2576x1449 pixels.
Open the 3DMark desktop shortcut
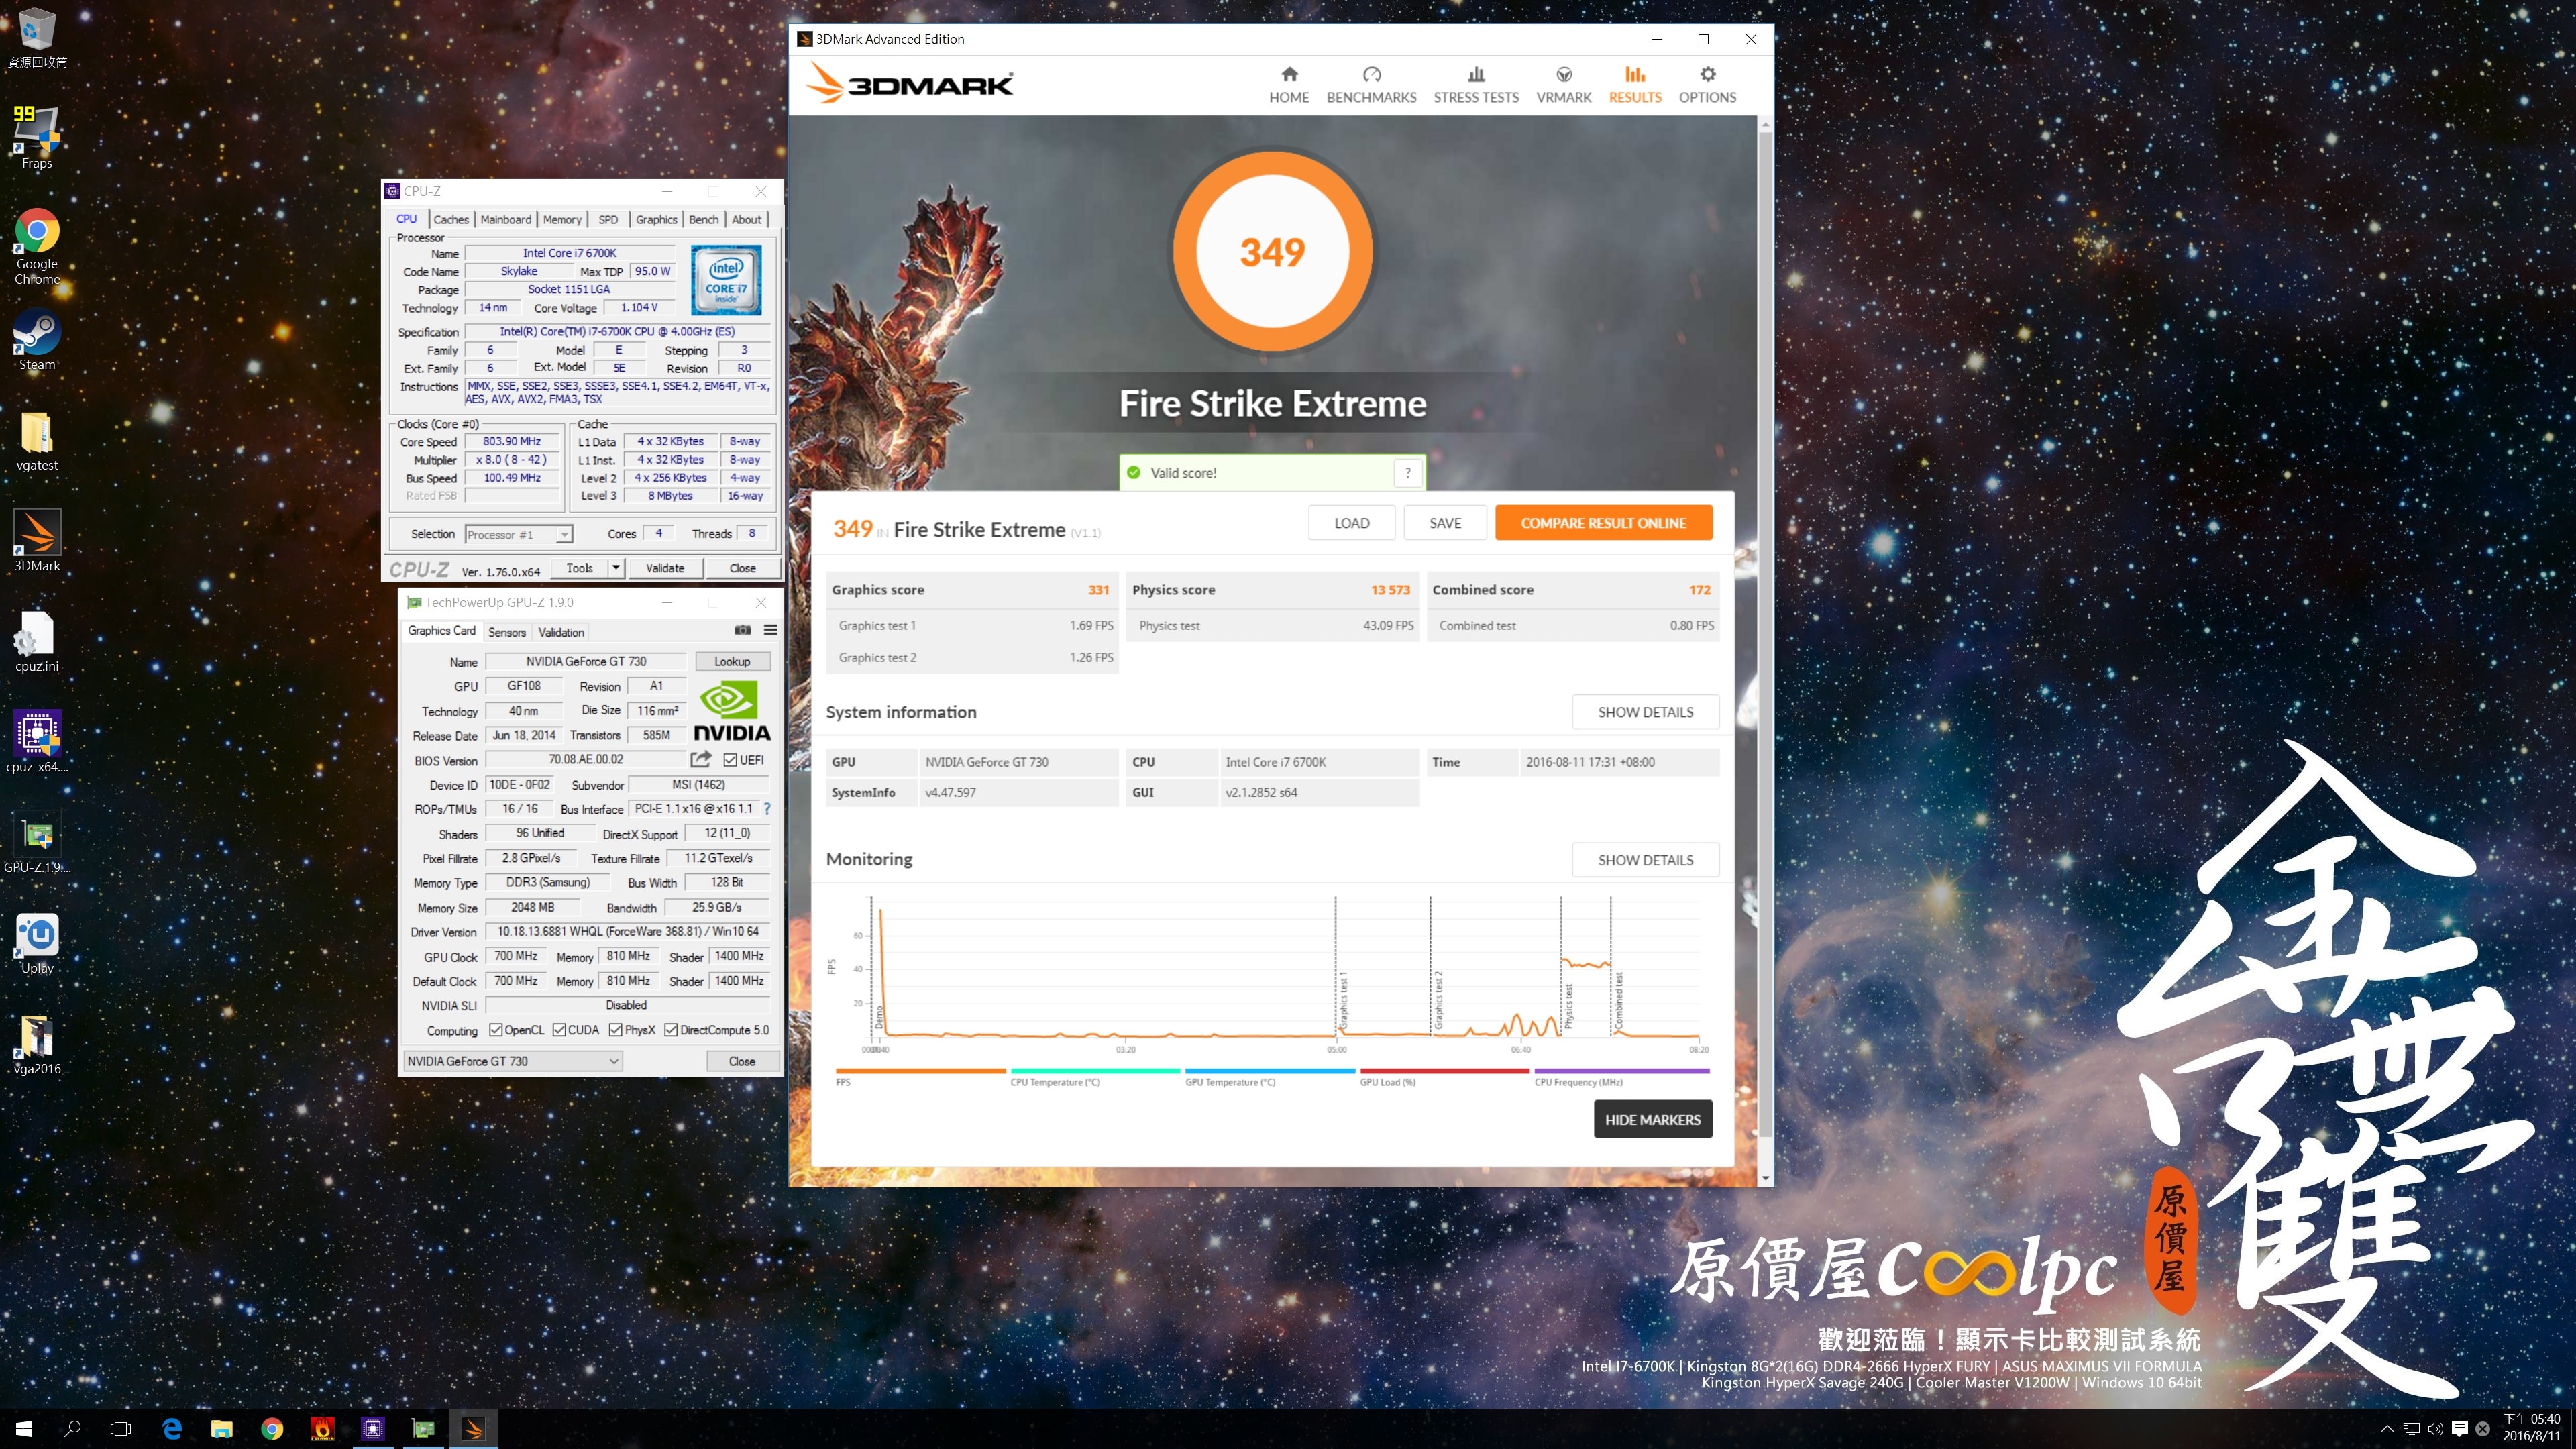pyautogui.click(x=37, y=541)
